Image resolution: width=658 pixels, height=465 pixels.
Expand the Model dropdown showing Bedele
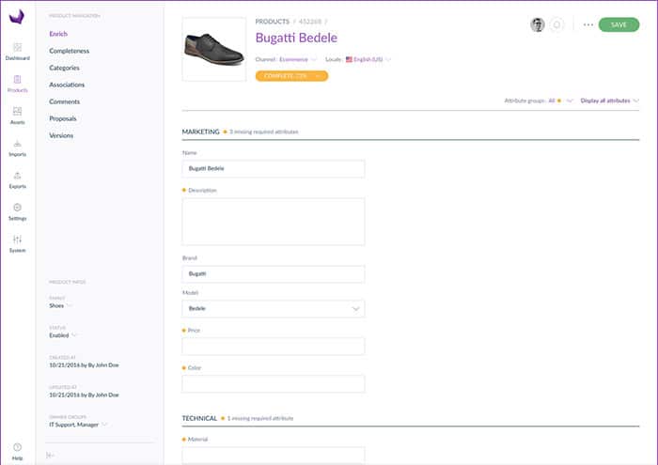(273, 308)
